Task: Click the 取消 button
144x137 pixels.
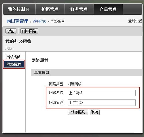Action: tap(95, 112)
